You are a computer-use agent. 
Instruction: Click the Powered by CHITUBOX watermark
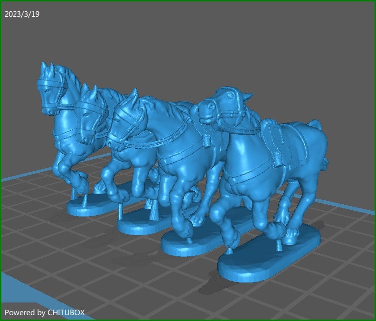pos(44,312)
